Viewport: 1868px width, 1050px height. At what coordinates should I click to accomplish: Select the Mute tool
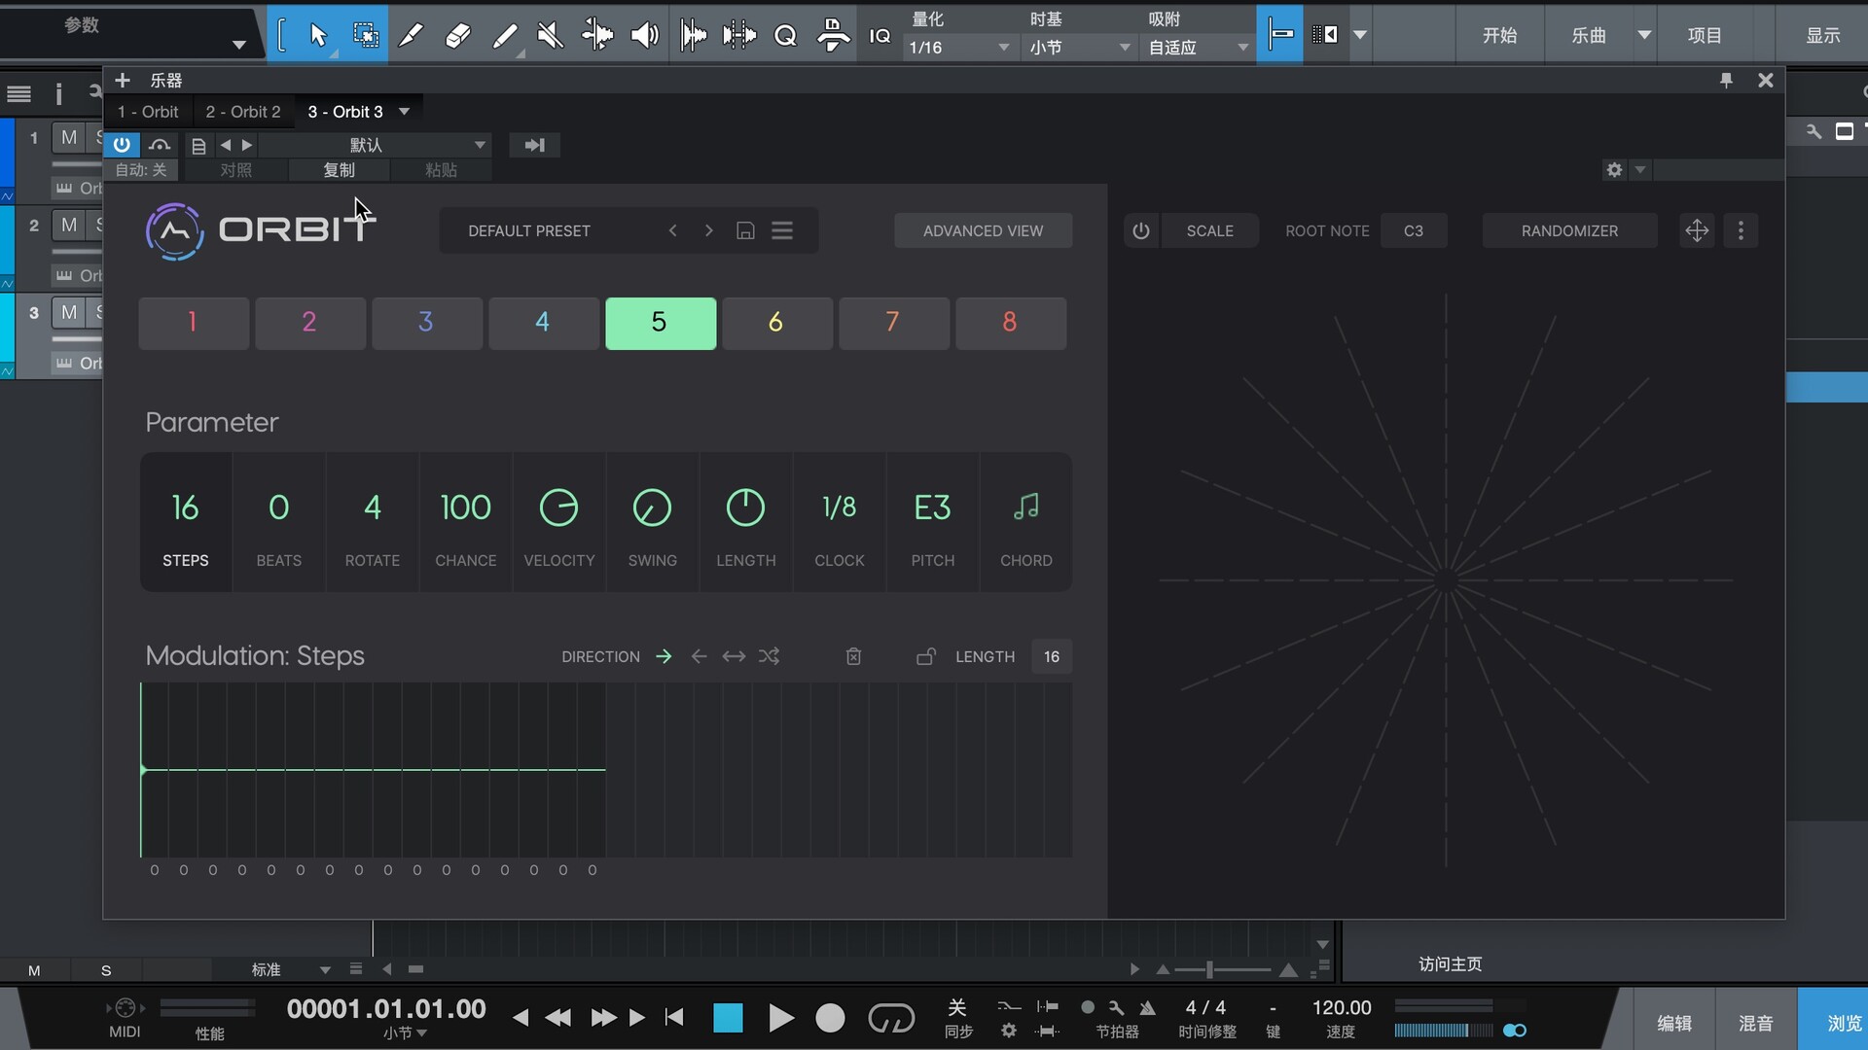tap(551, 36)
